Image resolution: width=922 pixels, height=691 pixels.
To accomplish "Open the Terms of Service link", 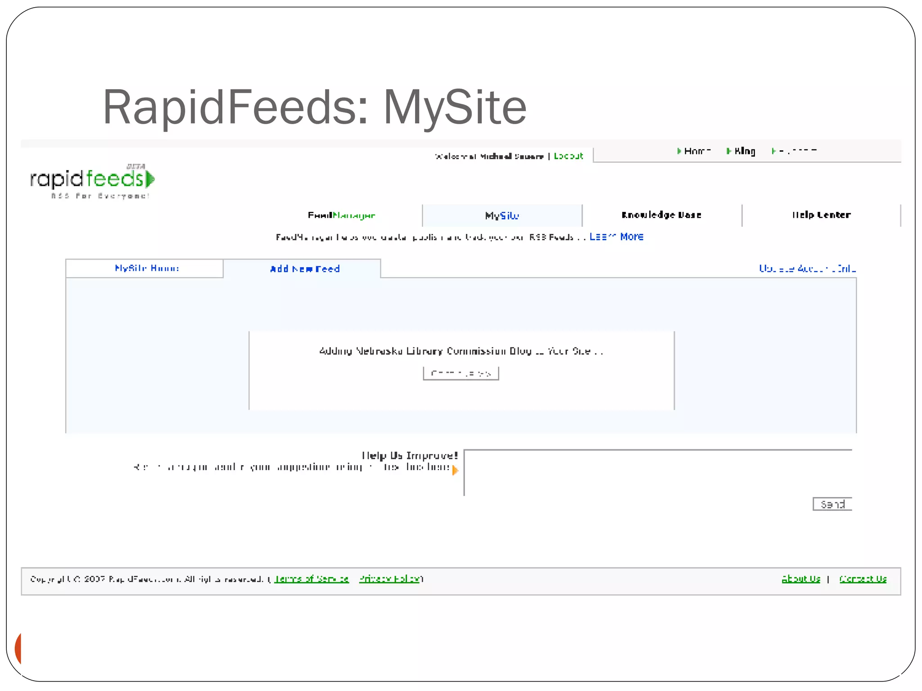I will (x=312, y=579).
